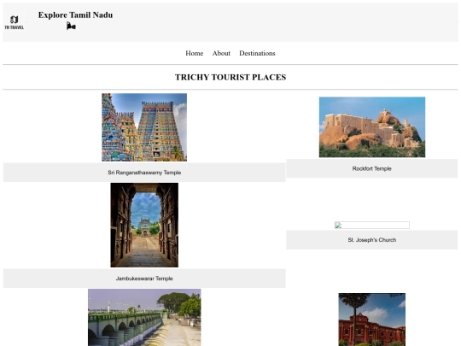Click the Rockfort Temple caption
461x346 pixels.
pyautogui.click(x=371, y=168)
